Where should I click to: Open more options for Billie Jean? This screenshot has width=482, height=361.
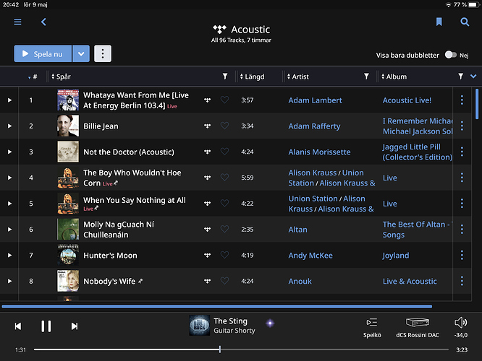tap(462, 126)
